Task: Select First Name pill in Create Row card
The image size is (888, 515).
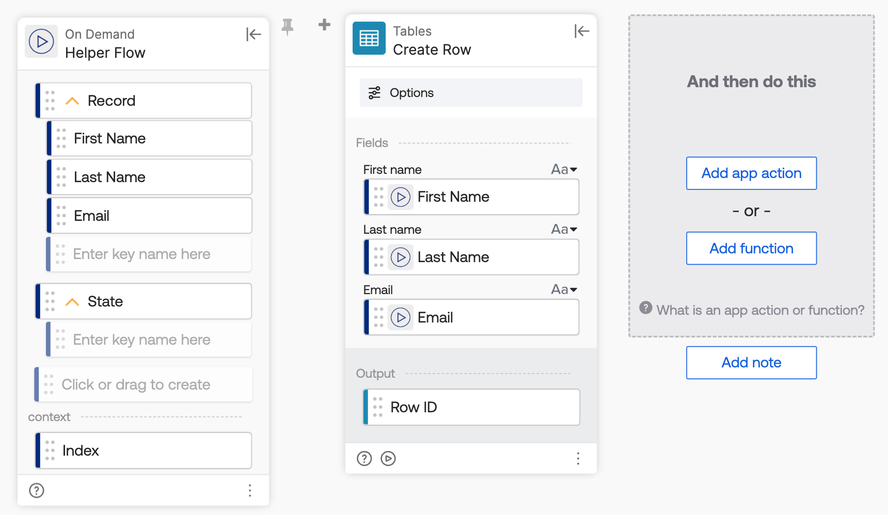Action: [472, 197]
